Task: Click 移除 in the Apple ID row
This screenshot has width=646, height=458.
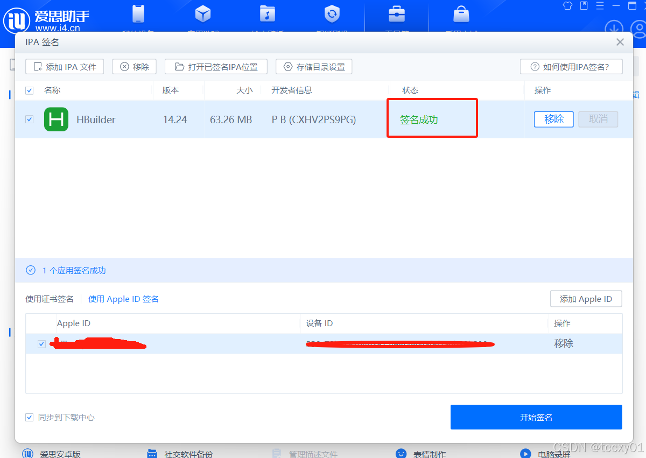Action: 564,343
